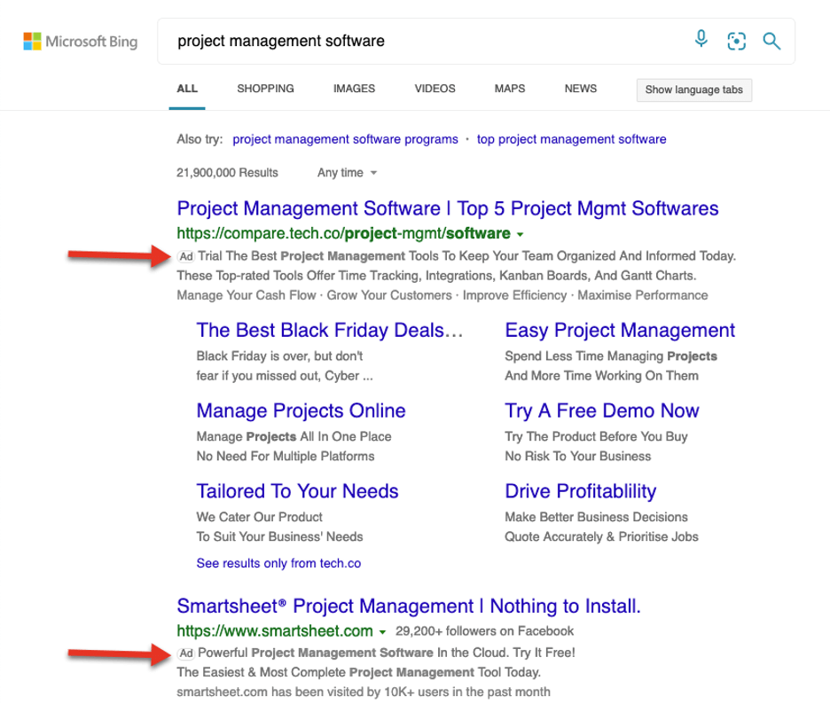Open the Any time filter dropdown

point(347,173)
